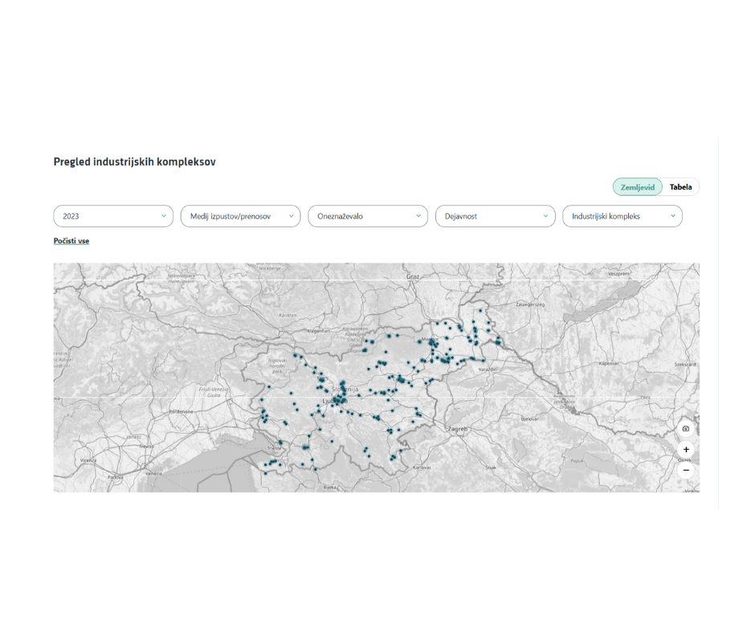Click the Klagenfurt label on the map

point(318,331)
